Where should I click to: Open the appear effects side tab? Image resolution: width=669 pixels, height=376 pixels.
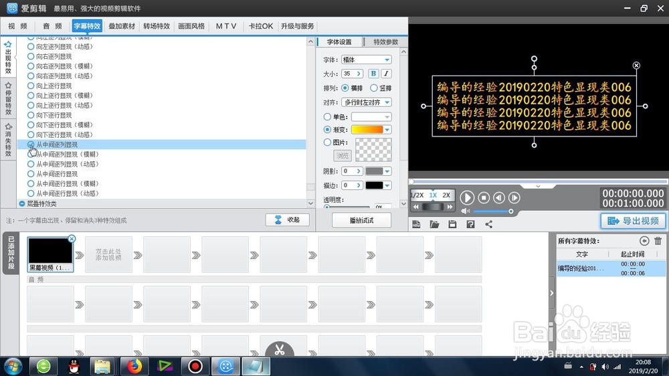8,57
